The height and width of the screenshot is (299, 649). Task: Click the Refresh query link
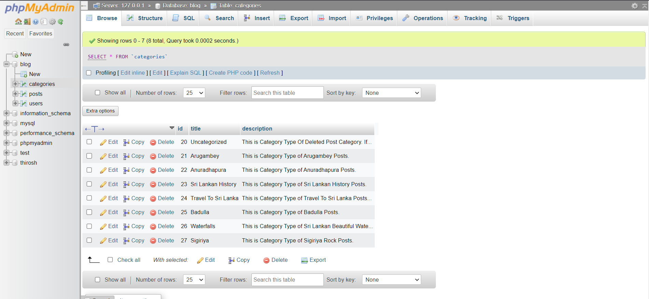click(270, 73)
